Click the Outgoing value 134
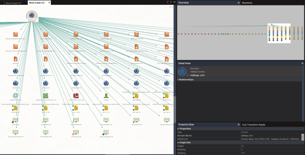This screenshot has width=305, height=155. point(243,153)
